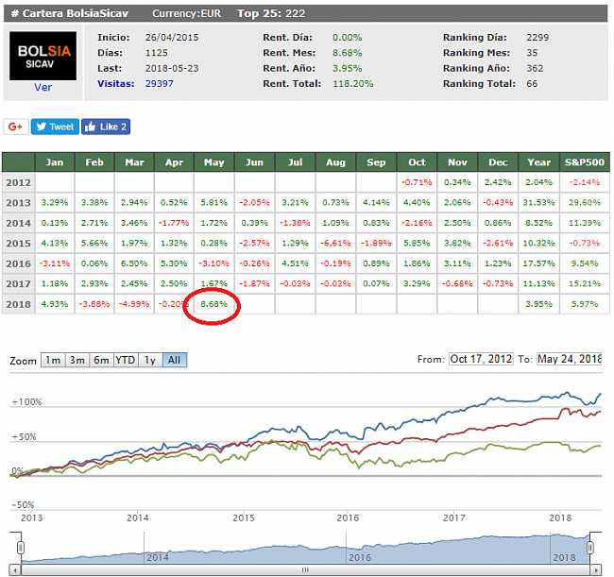The width and height of the screenshot is (614, 577).
Task: Click the Last date 2018-05-23
Action: coord(172,69)
